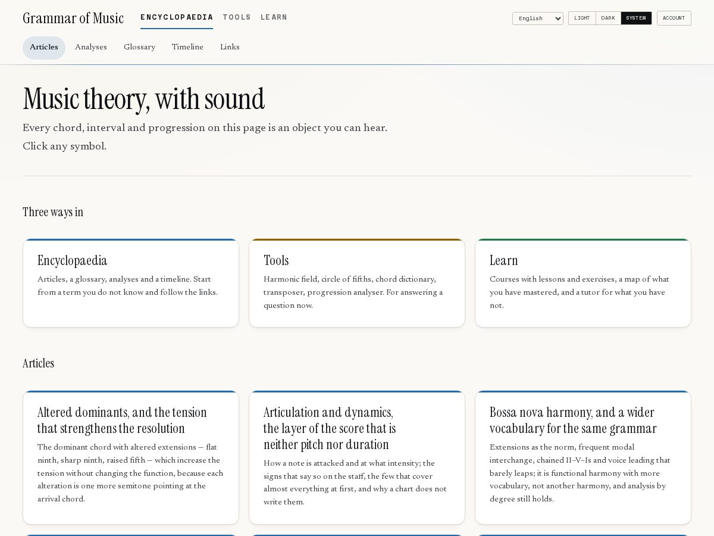Open the Timeline sub-tab

187,48
